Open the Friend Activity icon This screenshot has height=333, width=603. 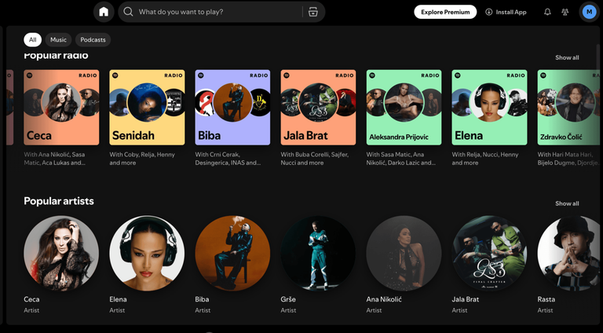tap(565, 12)
